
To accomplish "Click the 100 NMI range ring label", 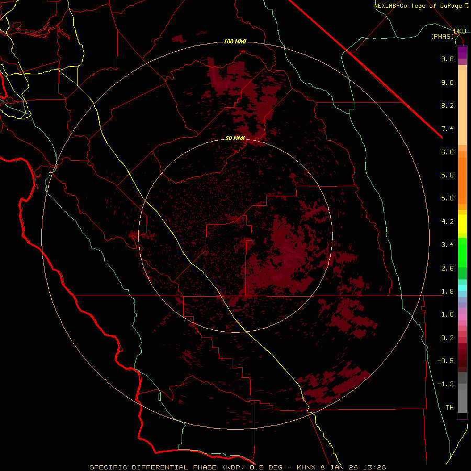I will tap(235, 41).
